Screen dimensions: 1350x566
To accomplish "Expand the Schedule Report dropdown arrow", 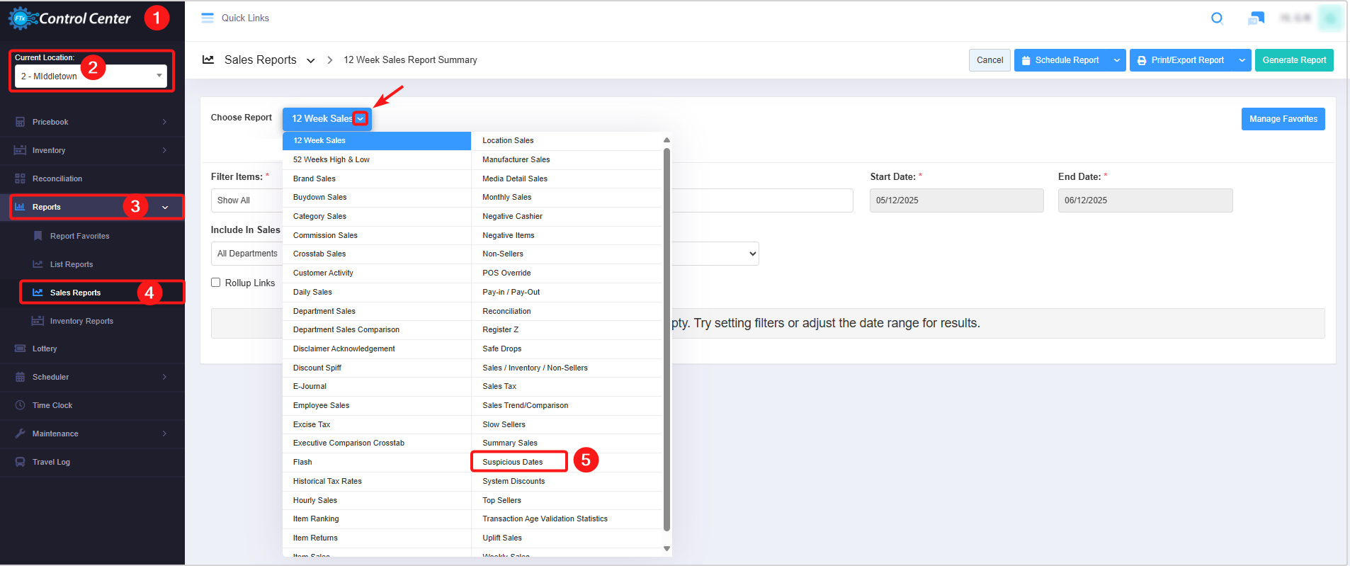I will (x=1116, y=60).
